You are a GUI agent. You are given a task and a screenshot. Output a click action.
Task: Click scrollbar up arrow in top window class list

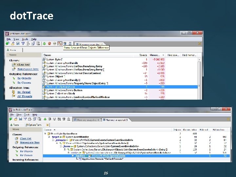(x=199, y=60)
